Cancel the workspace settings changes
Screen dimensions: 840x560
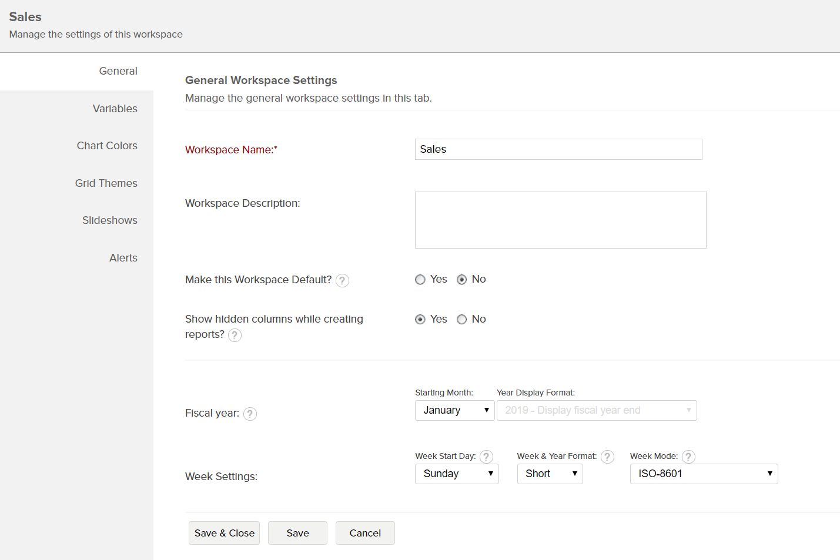pyautogui.click(x=365, y=533)
